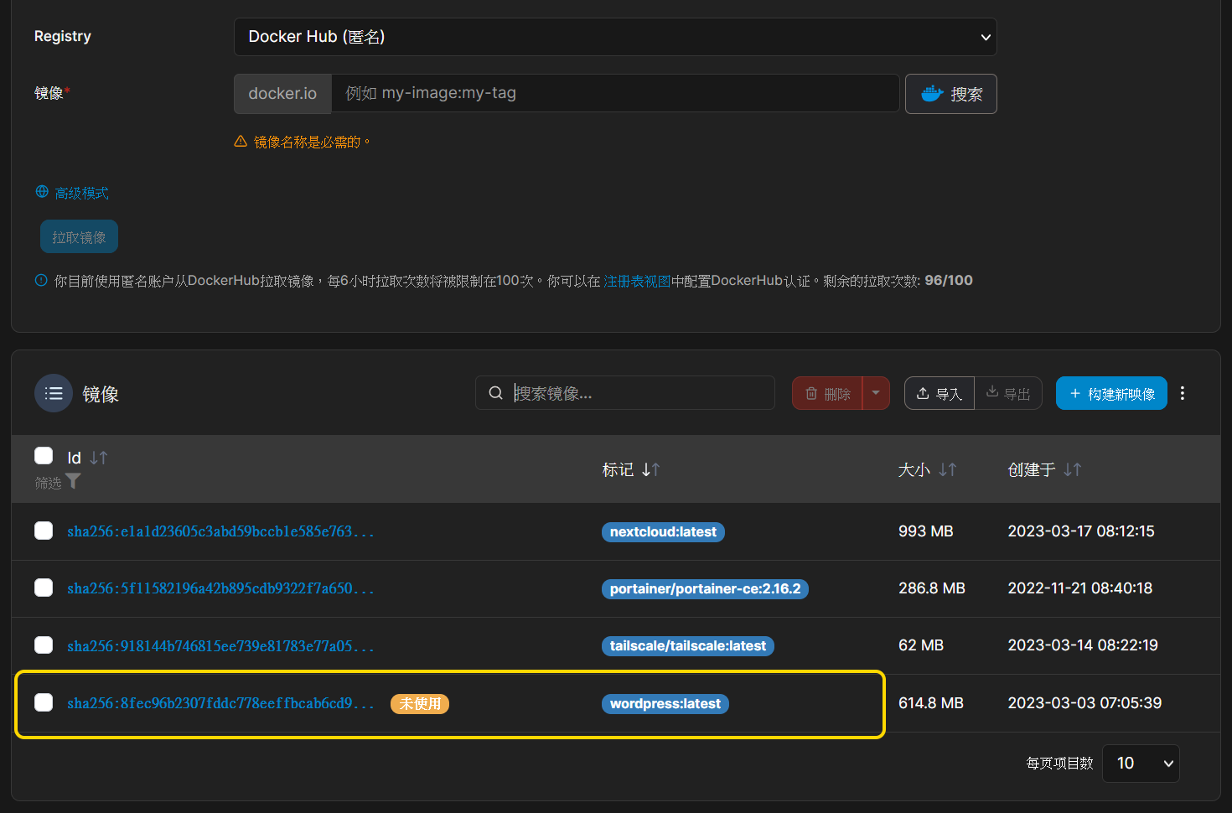This screenshot has height=813, width=1232.
Task: Click the 614.8 MB size cell
Action: click(931, 703)
